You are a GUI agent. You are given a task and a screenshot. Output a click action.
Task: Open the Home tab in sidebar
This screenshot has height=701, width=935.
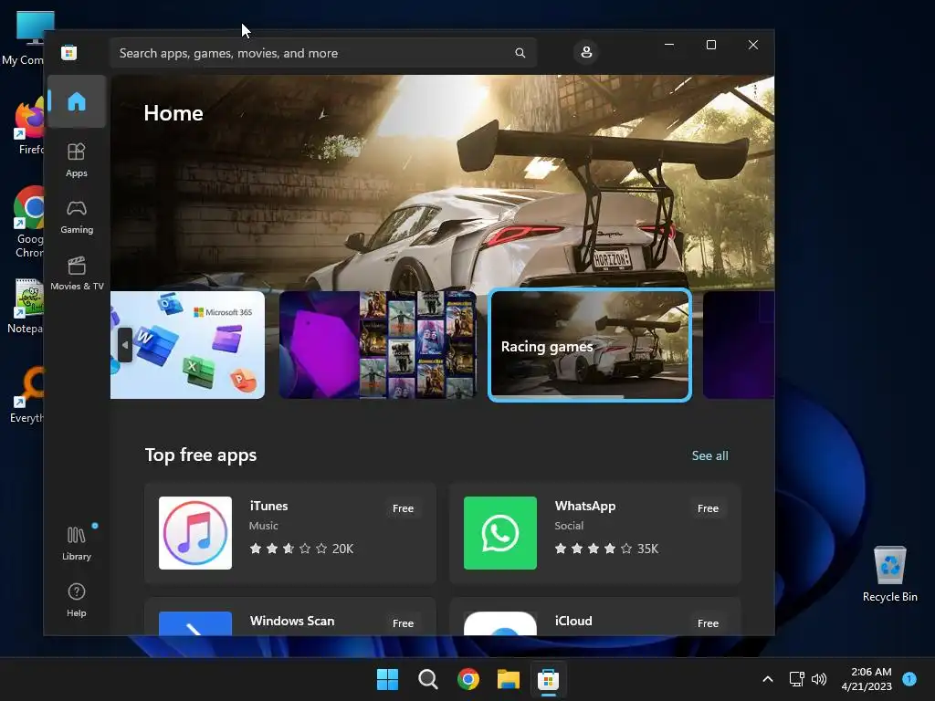coord(77,101)
